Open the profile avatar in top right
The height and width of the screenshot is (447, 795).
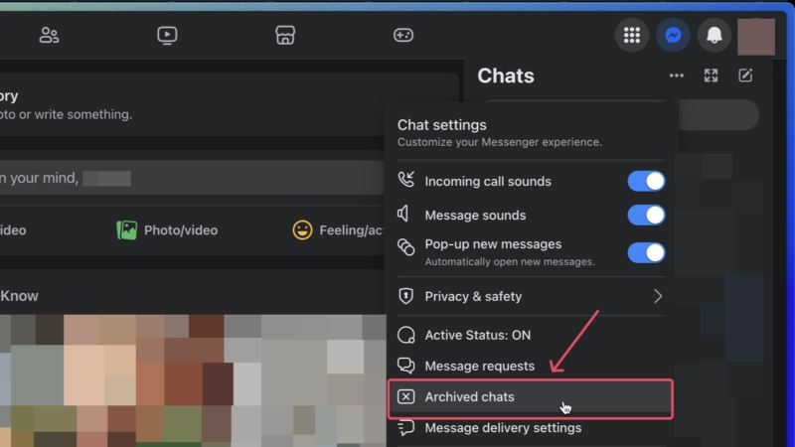(756, 37)
